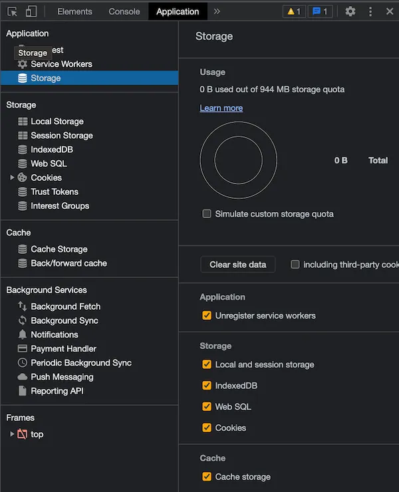
Task: Switch to the Elements tab
Action: pyautogui.click(x=74, y=11)
